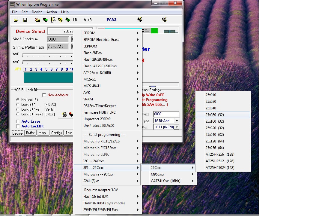This screenshot has height=220, width=334.
Task: Select Lock Bit 1+2+3 (EXEc) option
Action: [18, 114]
